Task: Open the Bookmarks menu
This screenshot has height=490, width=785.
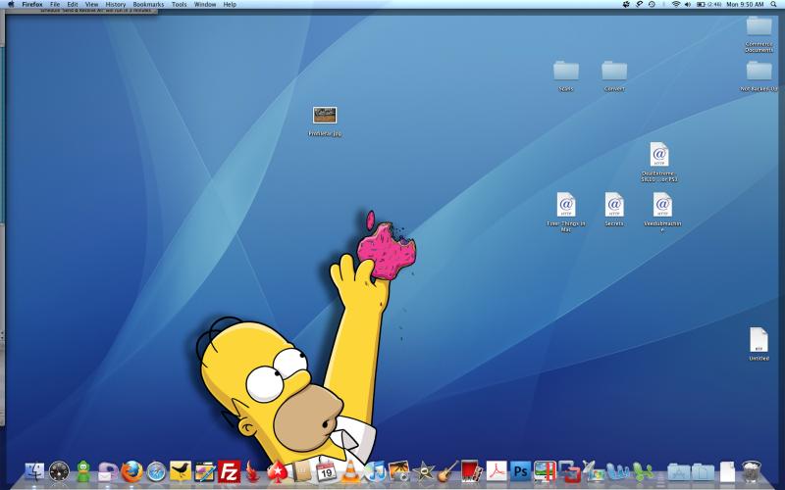Action: click(148, 4)
